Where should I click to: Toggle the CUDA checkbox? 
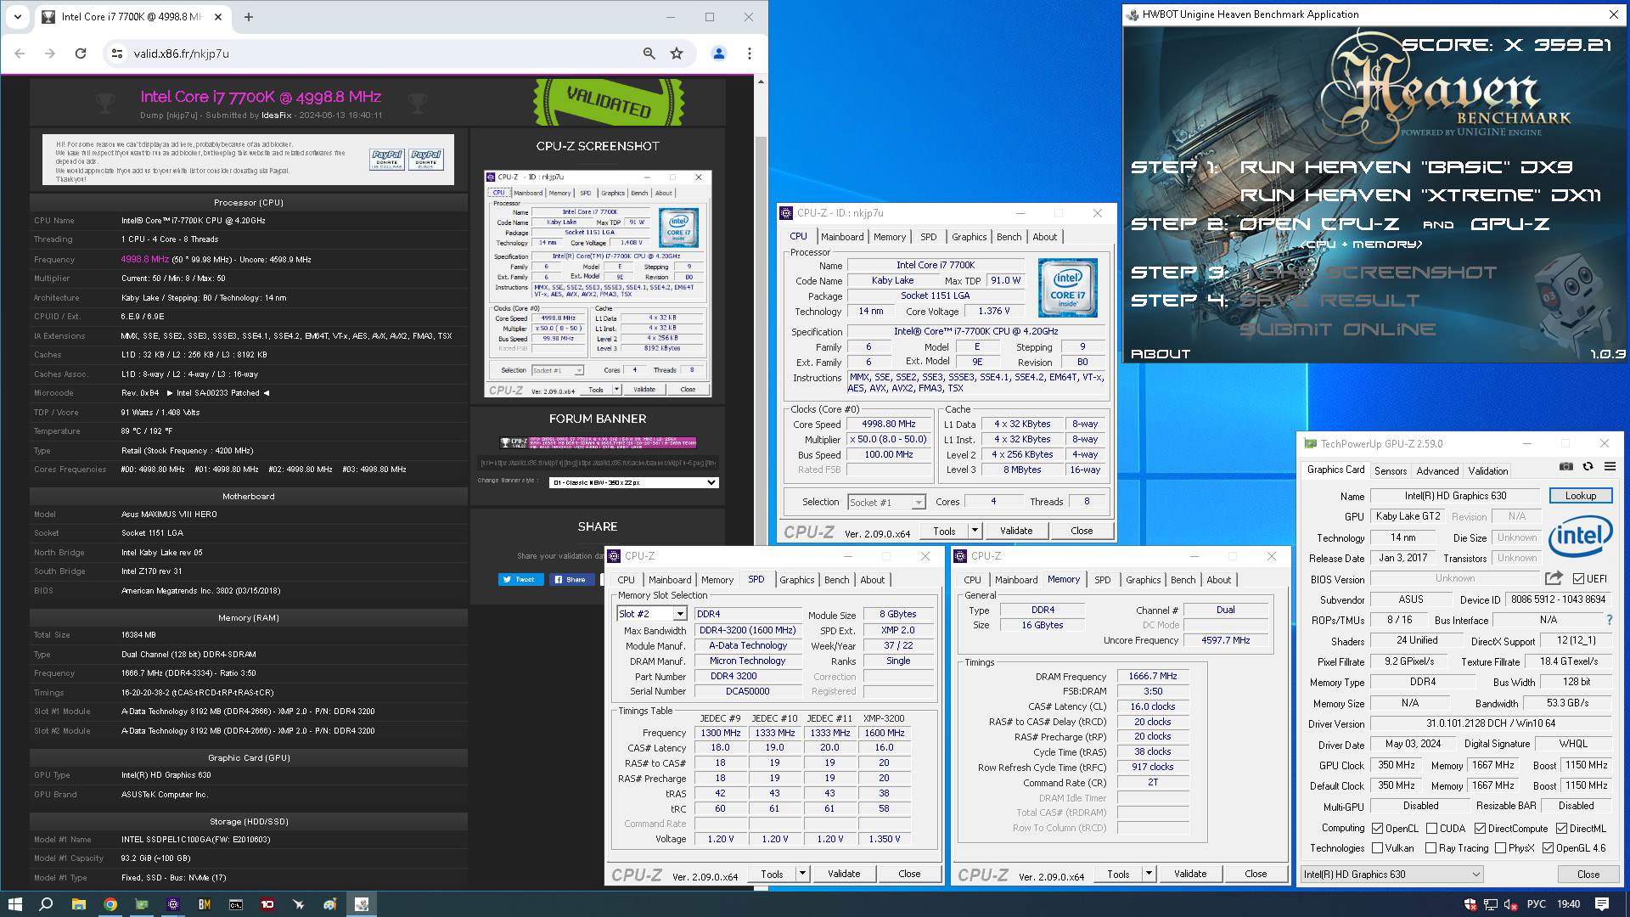1432,828
